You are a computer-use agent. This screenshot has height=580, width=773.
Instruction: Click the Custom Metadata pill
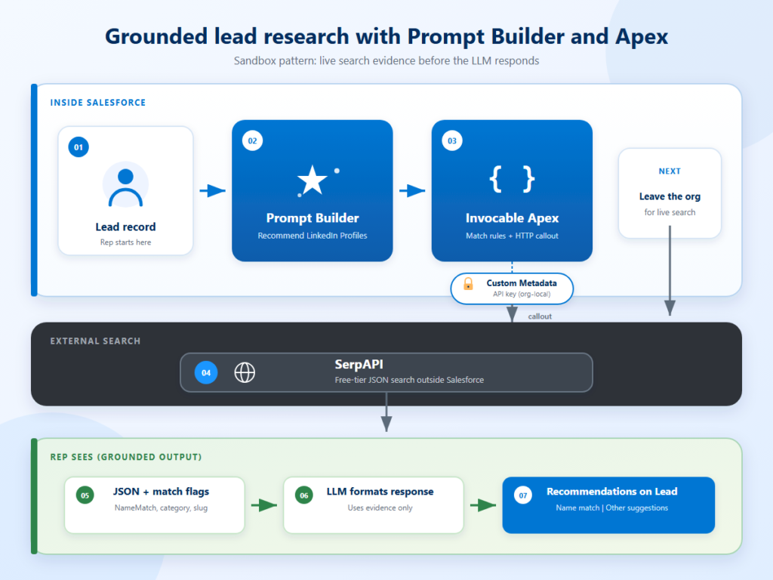(x=512, y=288)
